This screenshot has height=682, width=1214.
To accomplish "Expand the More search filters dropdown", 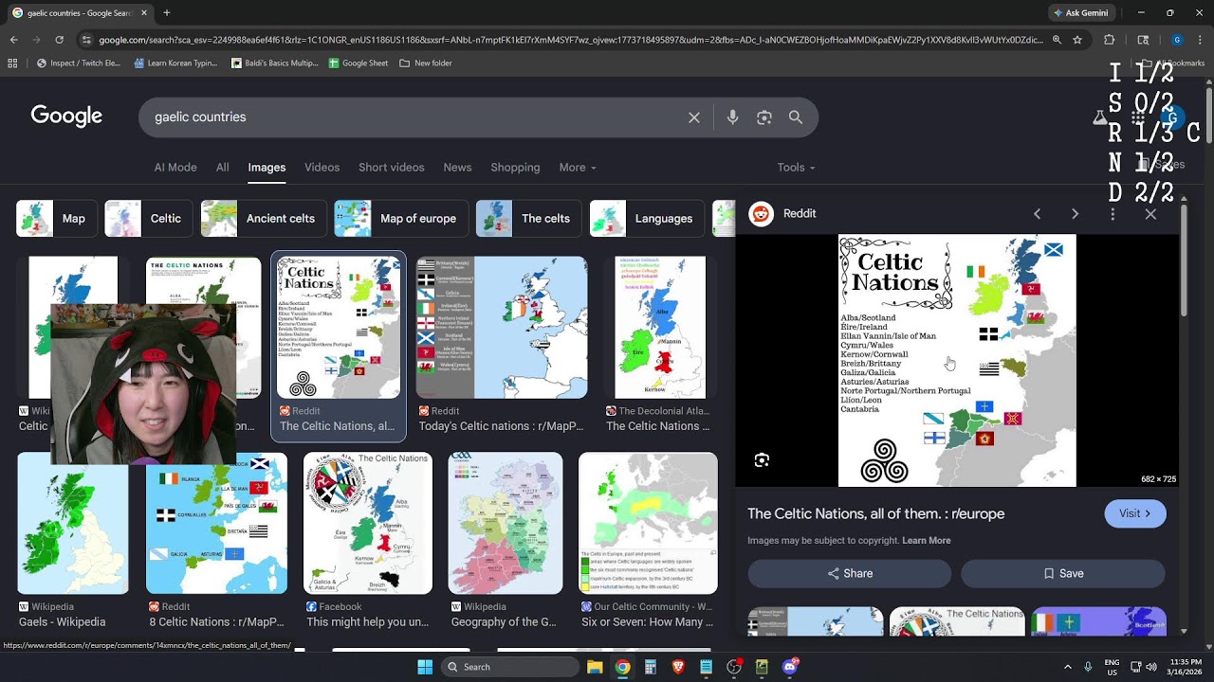I will pos(578,168).
